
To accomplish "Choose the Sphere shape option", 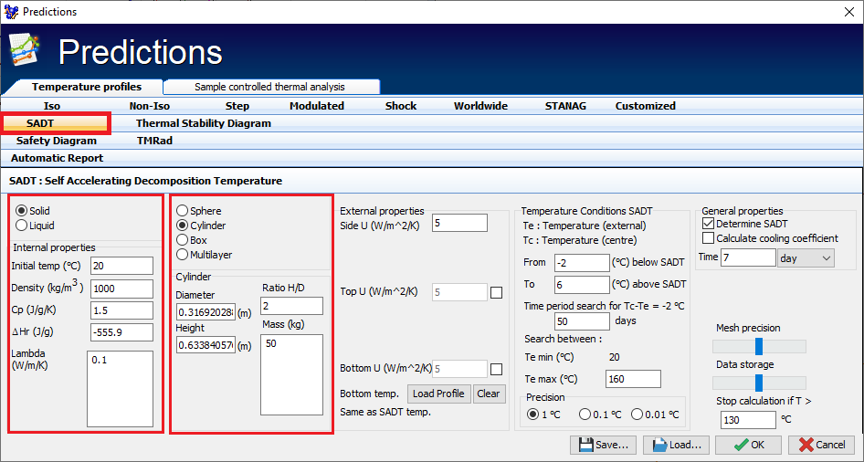I will click(x=183, y=211).
